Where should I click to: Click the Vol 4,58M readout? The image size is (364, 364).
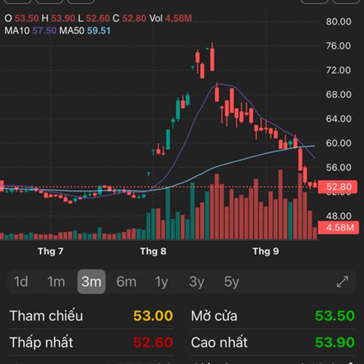(x=170, y=18)
